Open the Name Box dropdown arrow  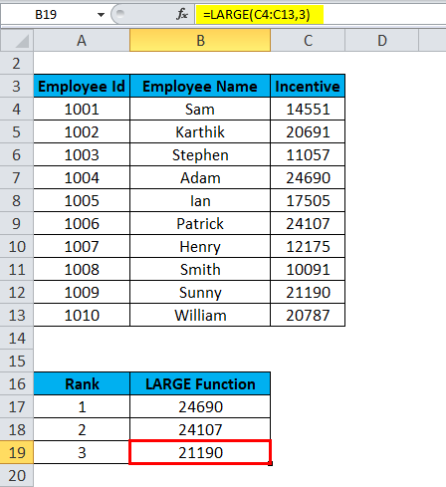point(101,15)
